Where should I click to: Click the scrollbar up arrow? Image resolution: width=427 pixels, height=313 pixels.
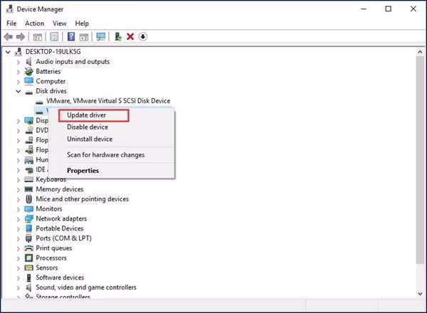pyautogui.click(x=420, y=52)
